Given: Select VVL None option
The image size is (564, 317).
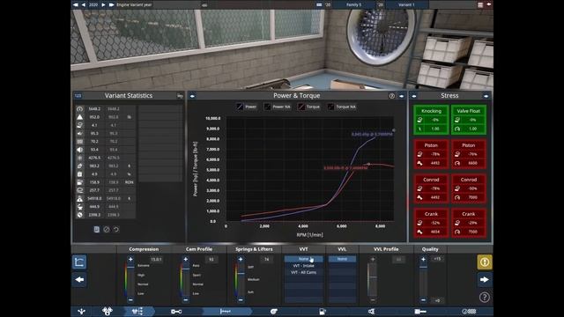Looking at the screenshot, I should point(342,259).
